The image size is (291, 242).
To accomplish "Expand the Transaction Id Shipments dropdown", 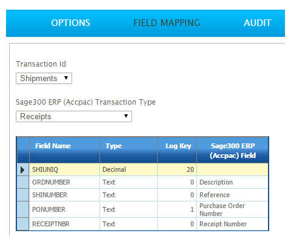I will [x=44, y=78].
